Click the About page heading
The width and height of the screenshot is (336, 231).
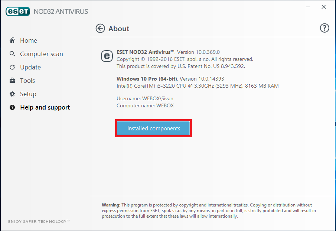(119, 29)
